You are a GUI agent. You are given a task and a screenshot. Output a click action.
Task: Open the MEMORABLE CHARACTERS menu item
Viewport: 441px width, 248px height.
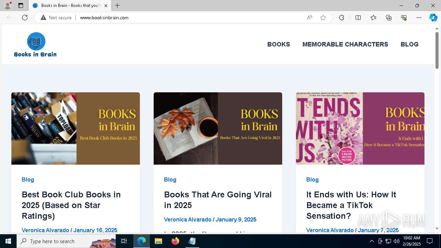click(345, 44)
